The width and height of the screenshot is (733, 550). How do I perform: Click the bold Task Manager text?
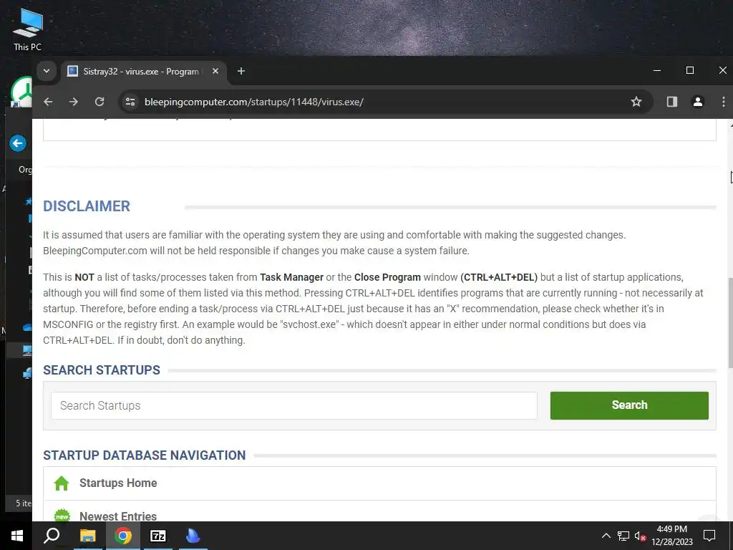pyautogui.click(x=292, y=277)
